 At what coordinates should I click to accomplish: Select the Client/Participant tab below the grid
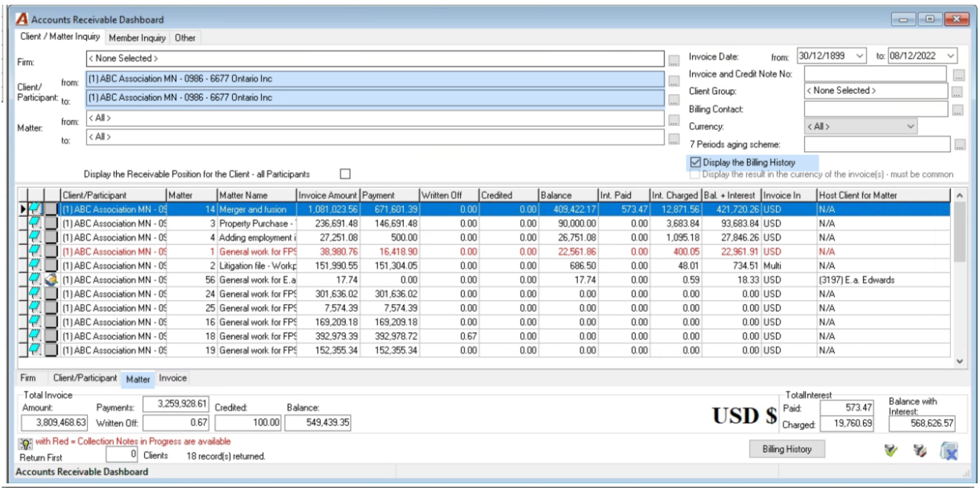tap(85, 378)
